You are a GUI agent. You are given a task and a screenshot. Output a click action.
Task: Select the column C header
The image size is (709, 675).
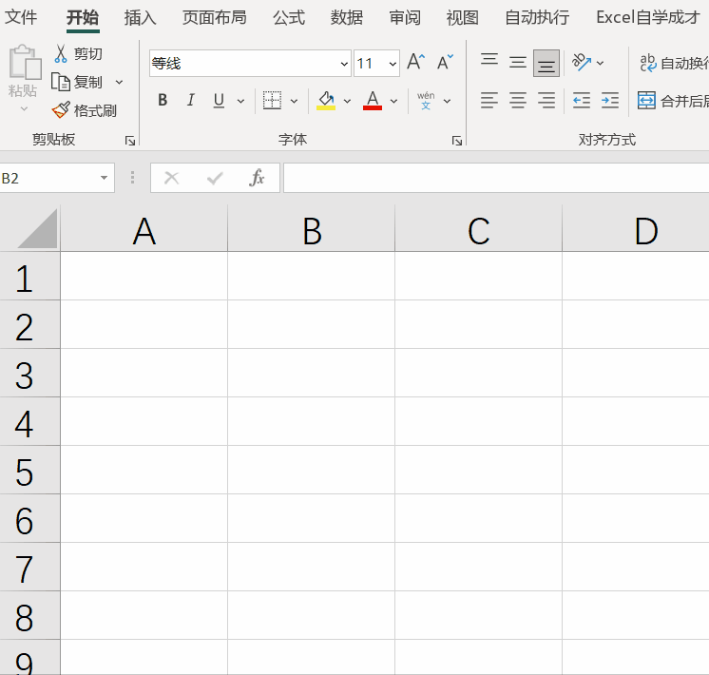coord(478,230)
